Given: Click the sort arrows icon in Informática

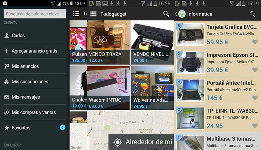Looking at the screenshot, I should (x=253, y=14).
